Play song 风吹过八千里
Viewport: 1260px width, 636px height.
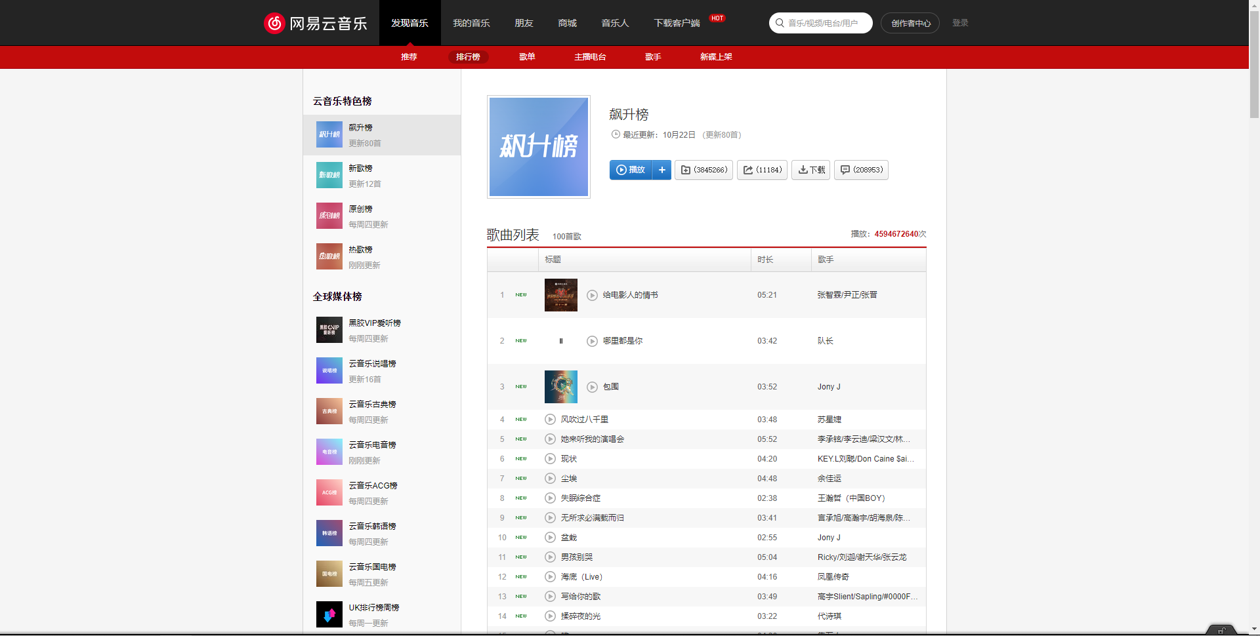pos(551,420)
